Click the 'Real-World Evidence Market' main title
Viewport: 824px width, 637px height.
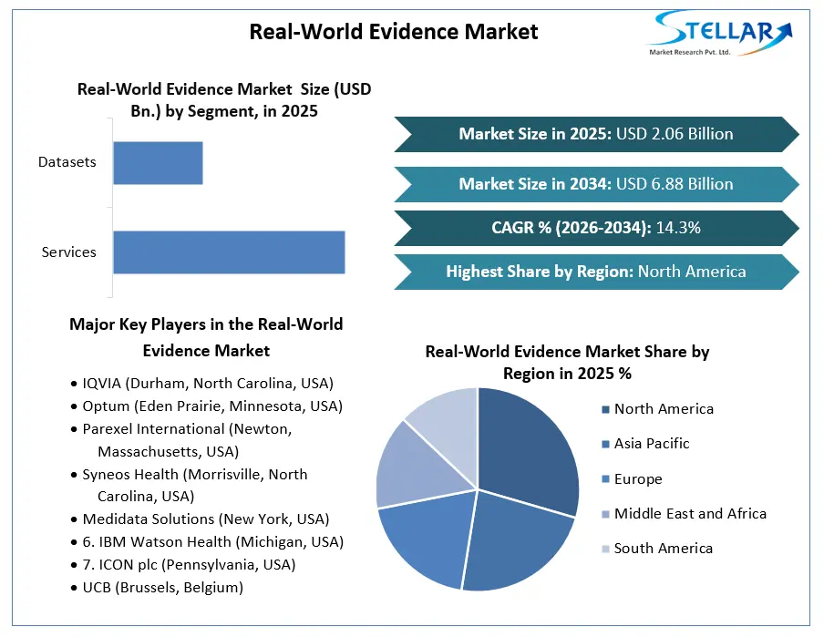pos(394,32)
